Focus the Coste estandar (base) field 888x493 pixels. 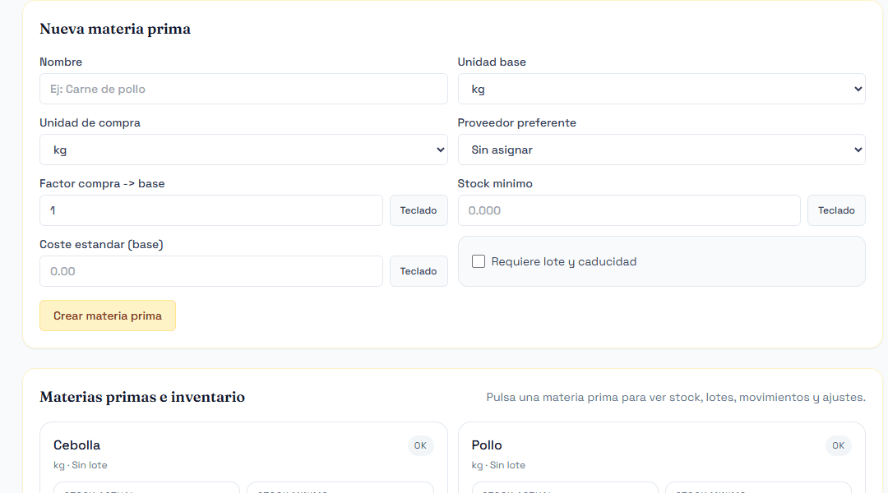point(211,271)
